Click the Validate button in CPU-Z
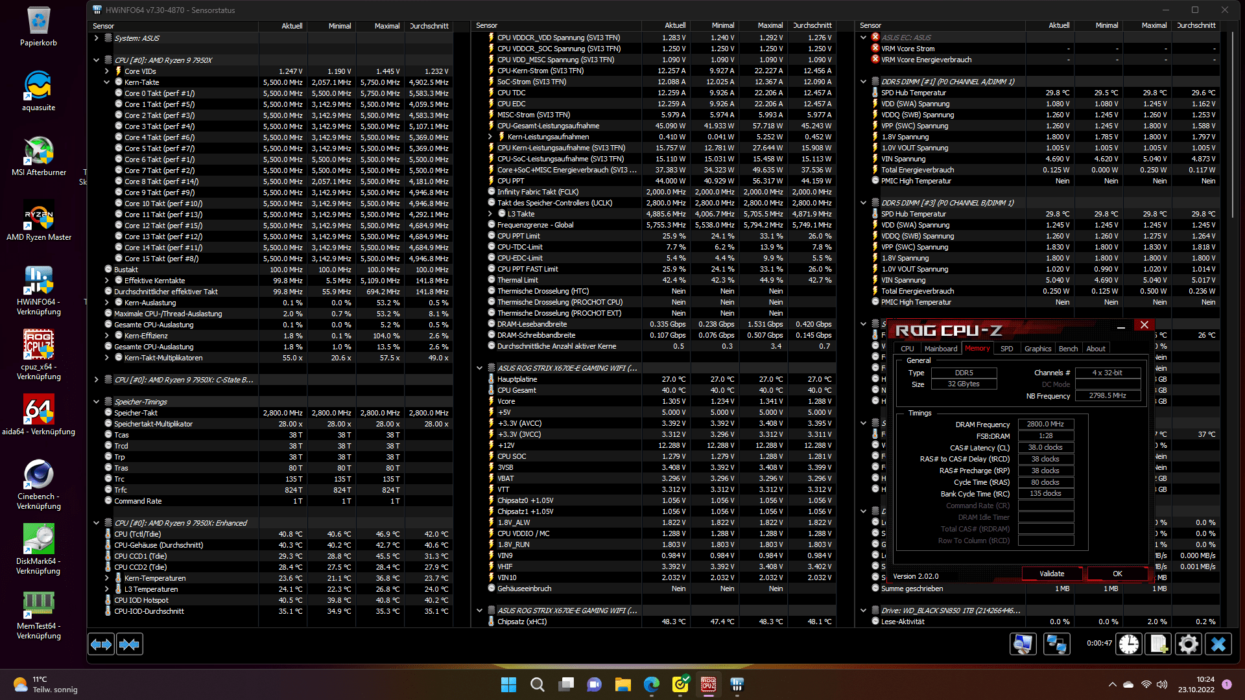The image size is (1245, 700). click(1052, 574)
